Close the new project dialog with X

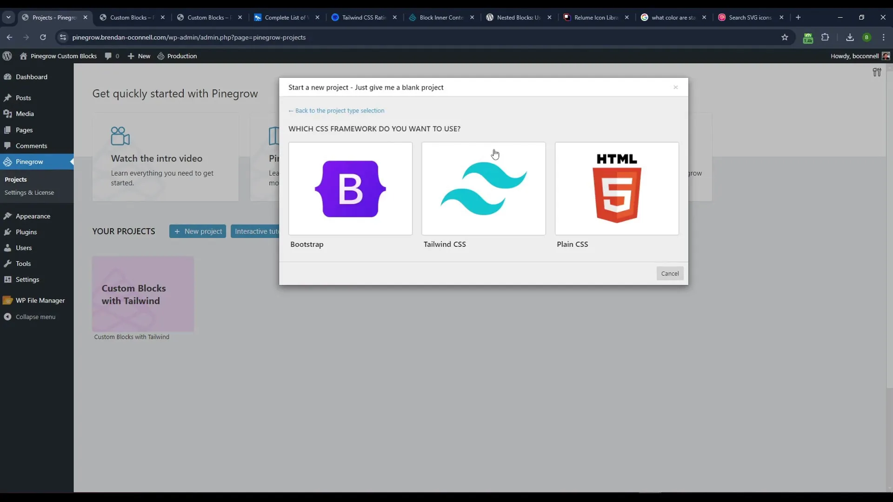[x=675, y=87]
